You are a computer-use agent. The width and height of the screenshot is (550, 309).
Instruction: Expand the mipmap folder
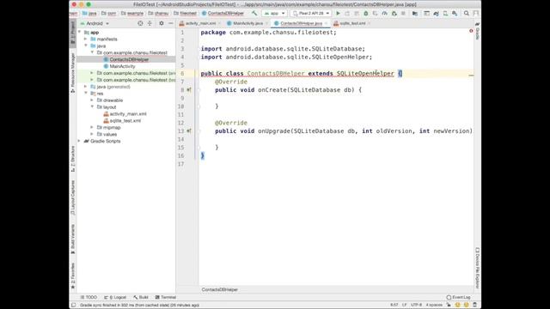92,128
